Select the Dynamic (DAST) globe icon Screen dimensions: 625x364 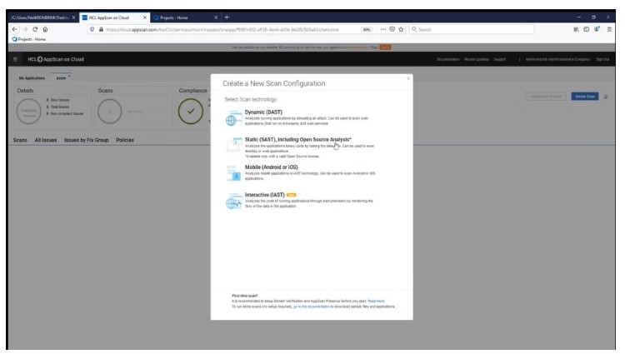(x=233, y=118)
